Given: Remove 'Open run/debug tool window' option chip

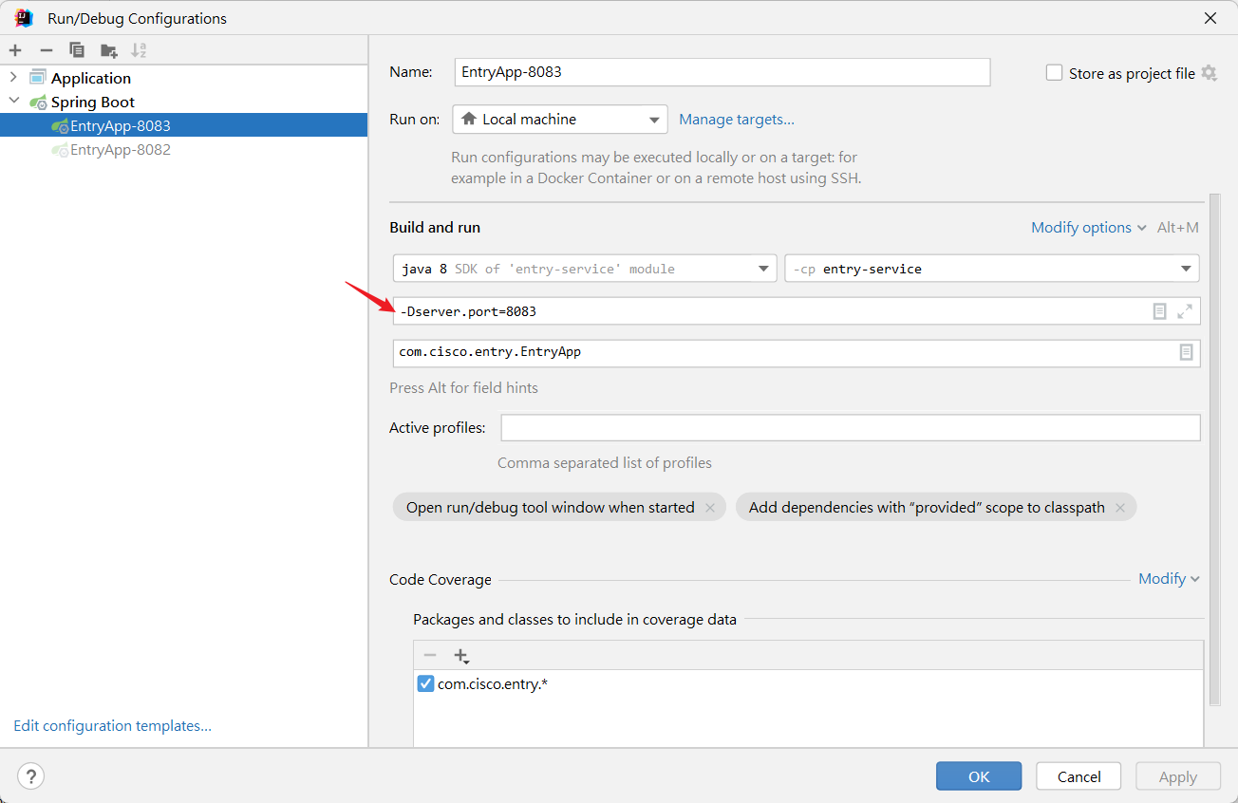Looking at the screenshot, I should point(709,508).
